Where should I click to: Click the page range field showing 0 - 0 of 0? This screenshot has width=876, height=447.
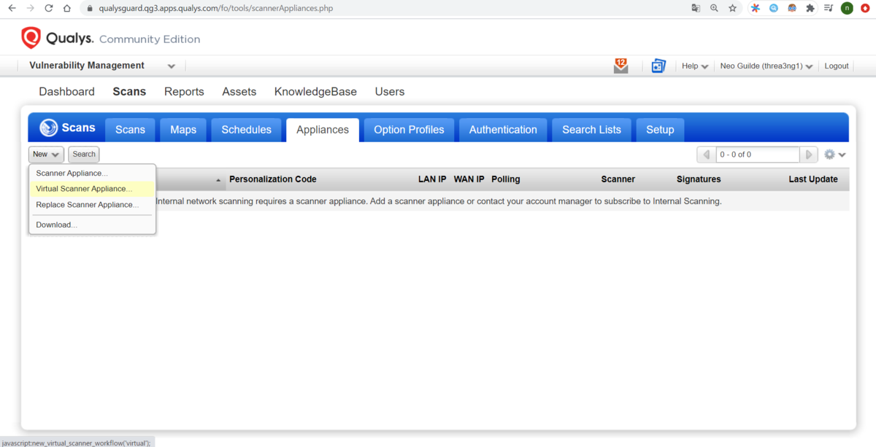click(758, 155)
